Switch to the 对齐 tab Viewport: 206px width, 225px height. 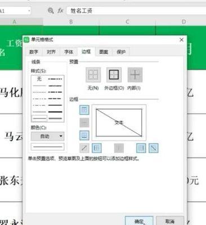pyautogui.click(x=51, y=52)
